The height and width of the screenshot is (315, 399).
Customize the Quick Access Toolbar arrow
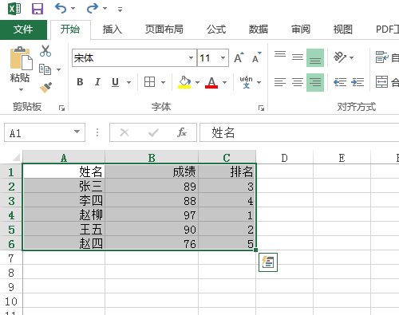coord(120,10)
